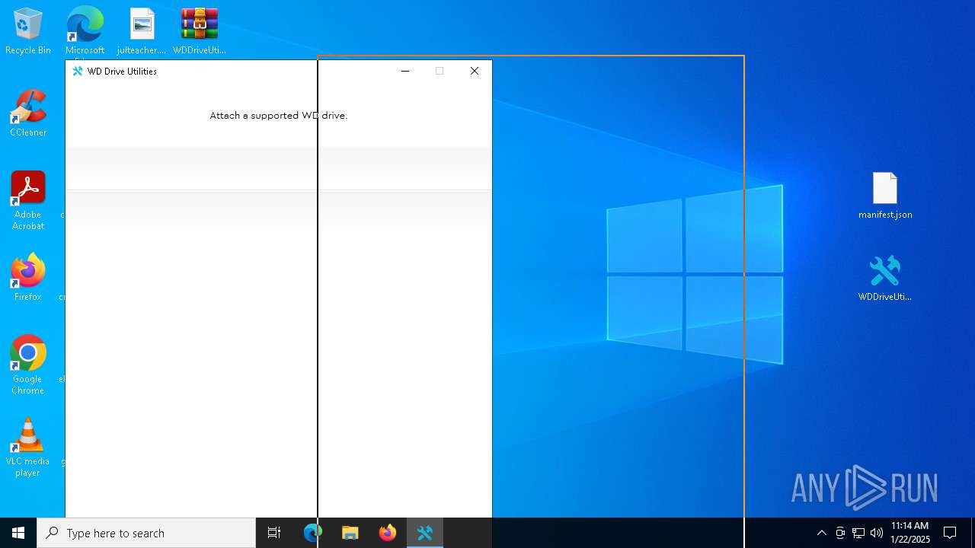Open the clock showing 11:14 AM

pyautogui.click(x=910, y=533)
